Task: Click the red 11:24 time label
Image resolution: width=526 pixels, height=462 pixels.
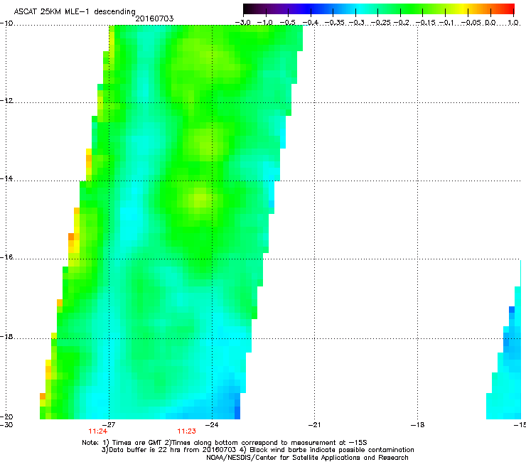Action: click(x=97, y=431)
